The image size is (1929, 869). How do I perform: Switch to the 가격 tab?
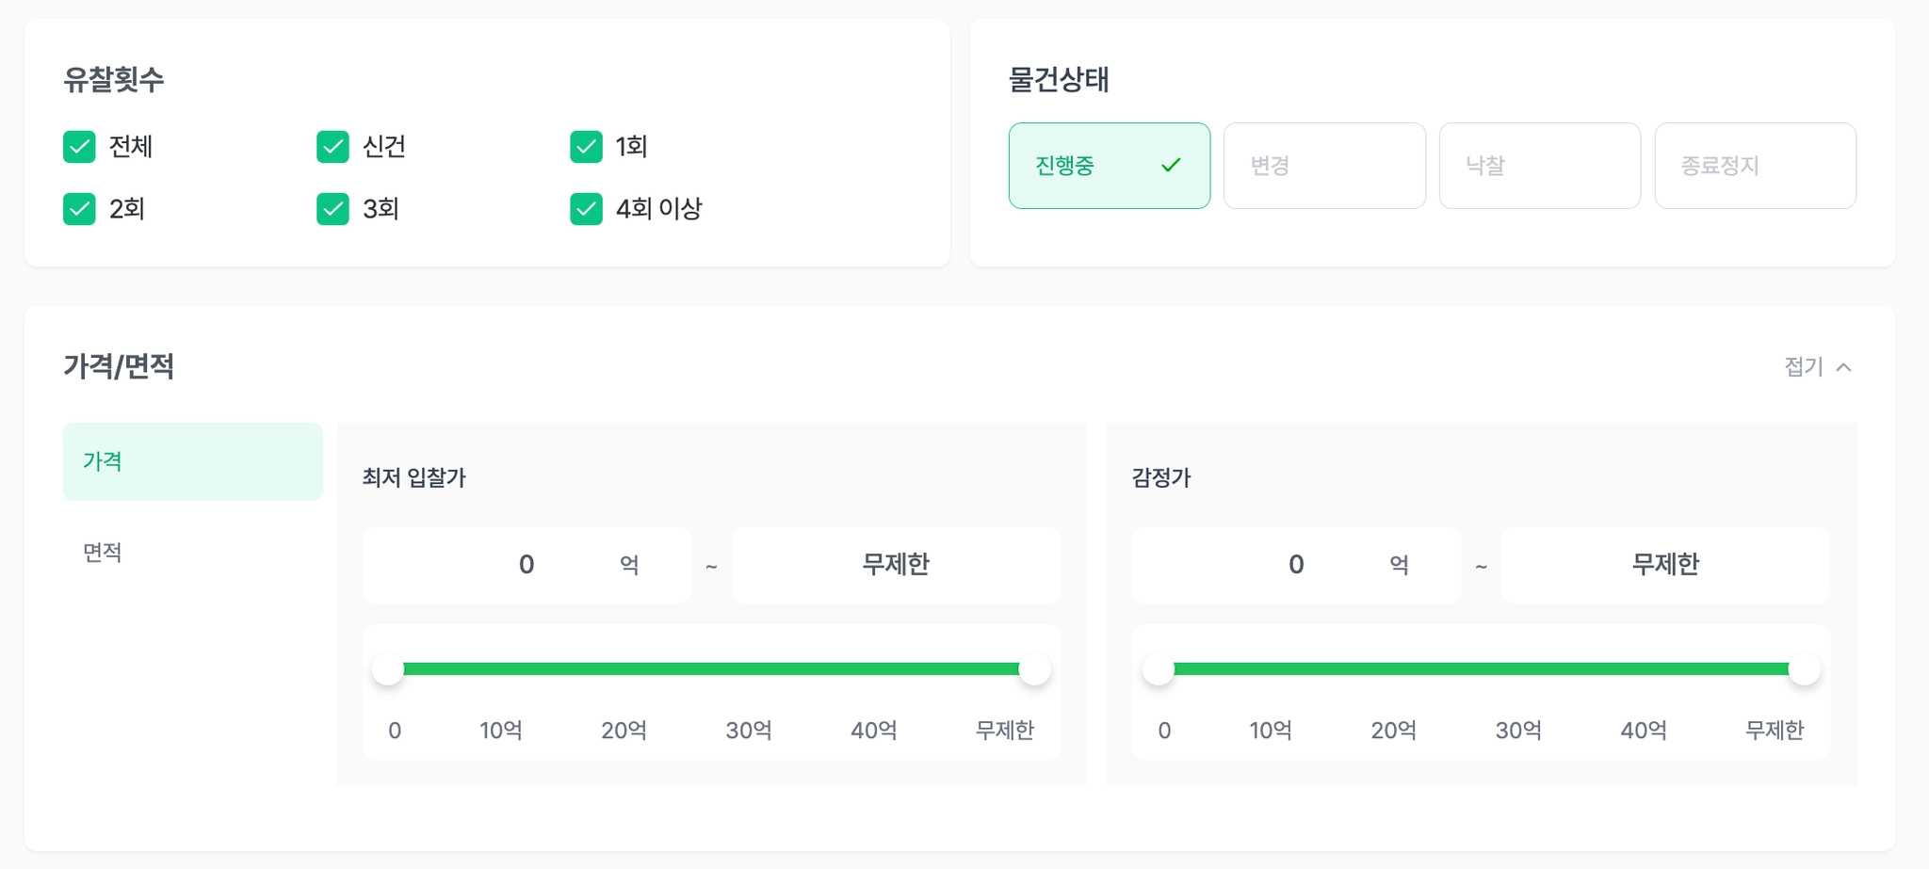192,461
